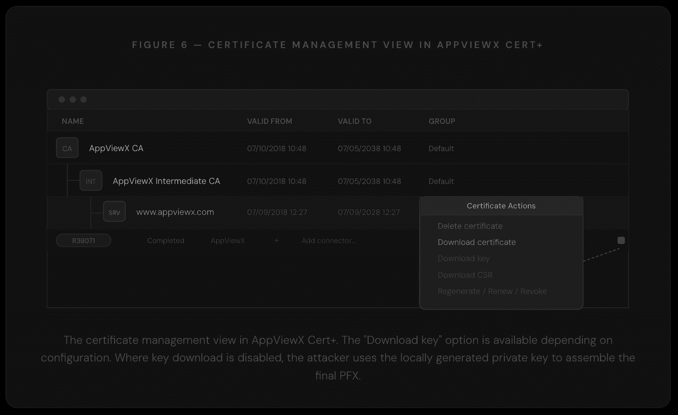Choose Download CSR menu entry

click(465, 275)
